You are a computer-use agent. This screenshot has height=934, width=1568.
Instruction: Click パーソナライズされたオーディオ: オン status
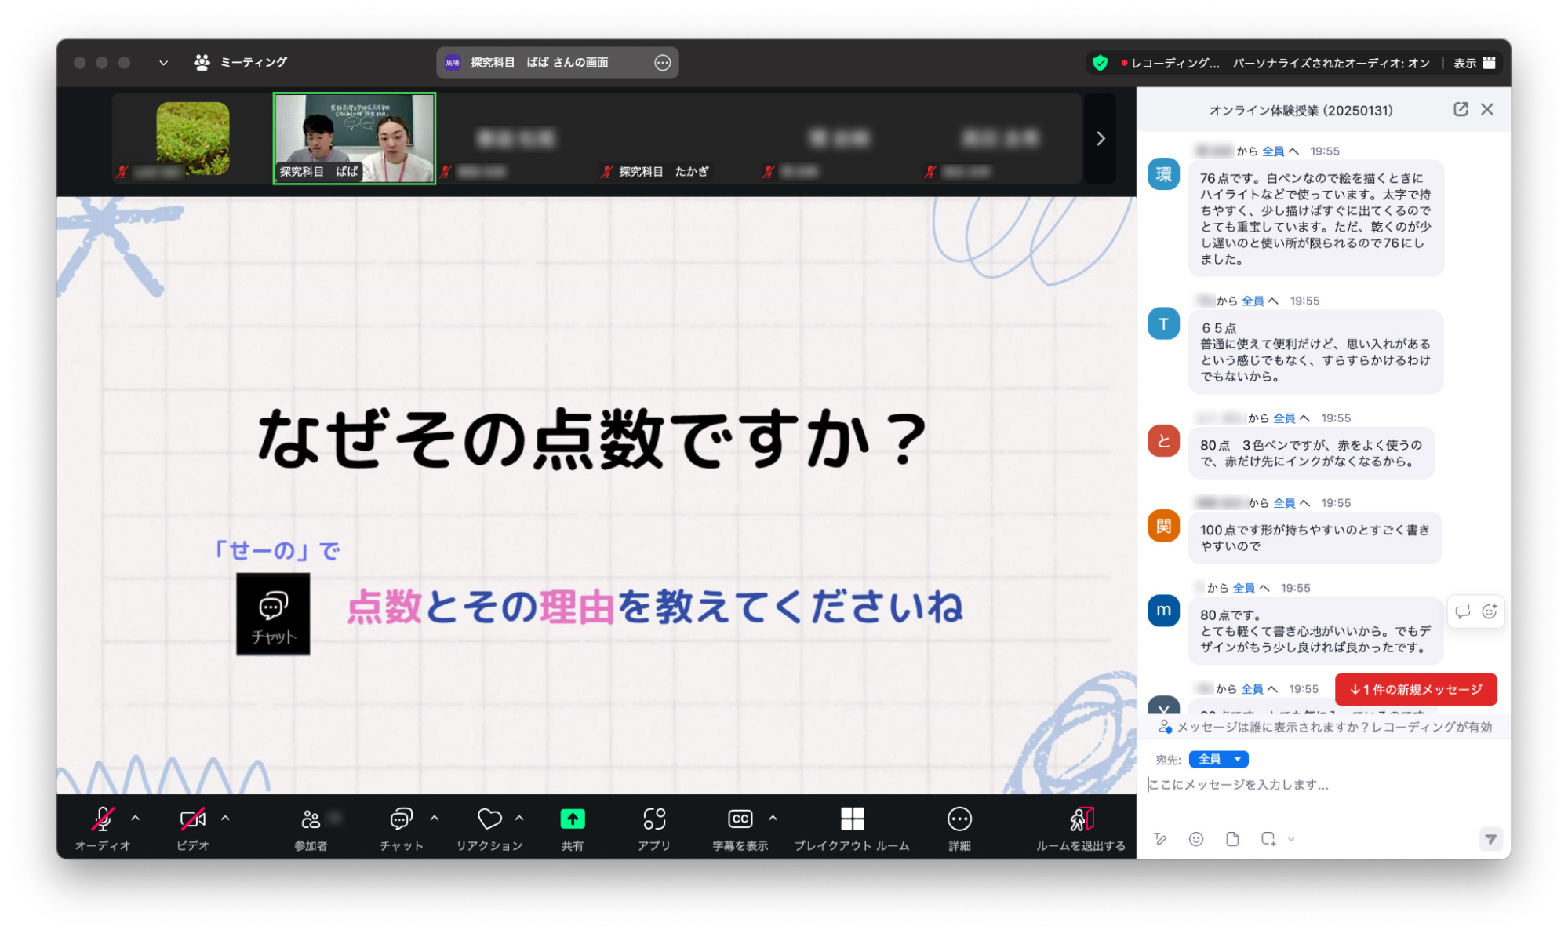pos(1330,63)
